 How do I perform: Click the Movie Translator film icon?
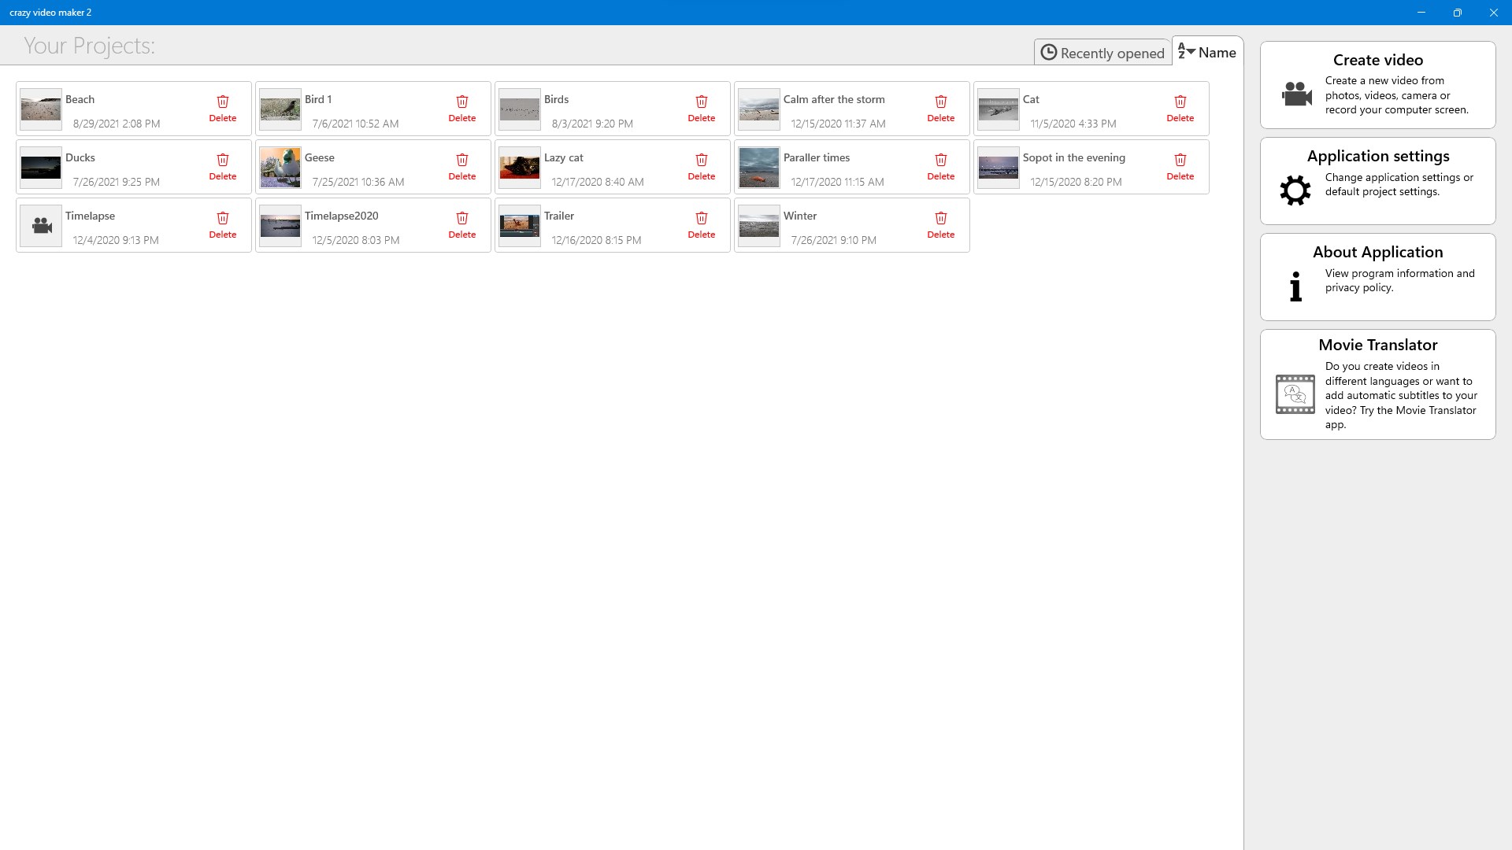click(x=1295, y=394)
